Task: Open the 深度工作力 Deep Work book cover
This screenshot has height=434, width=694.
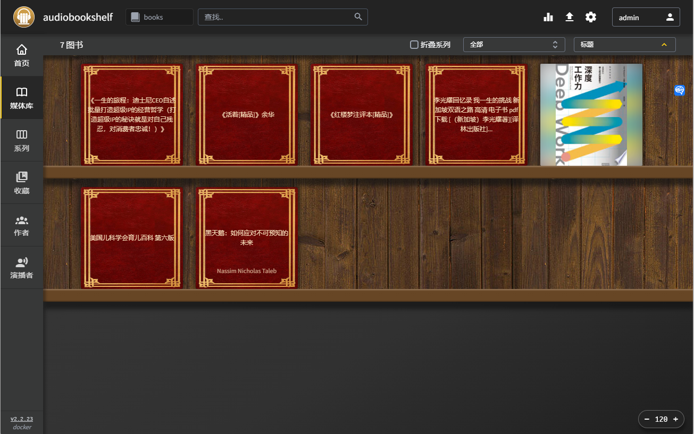Action: coord(591,115)
